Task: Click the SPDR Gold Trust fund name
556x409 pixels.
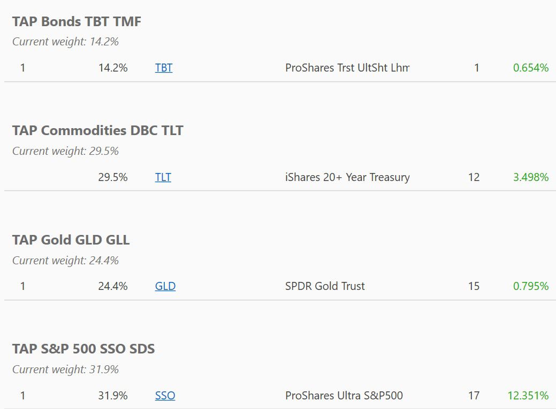Action: tap(325, 286)
